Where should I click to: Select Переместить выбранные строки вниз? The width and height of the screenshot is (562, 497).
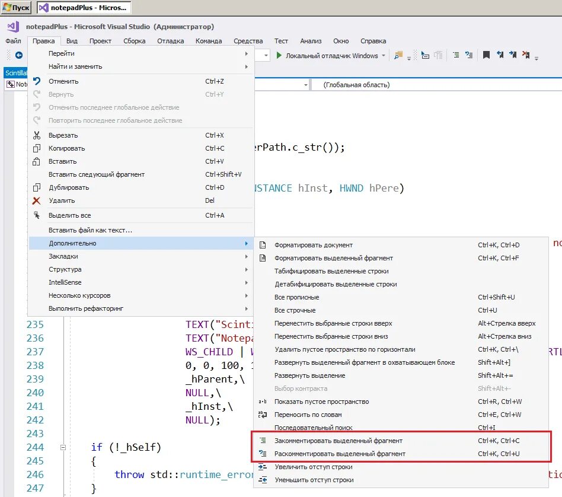tap(401, 336)
